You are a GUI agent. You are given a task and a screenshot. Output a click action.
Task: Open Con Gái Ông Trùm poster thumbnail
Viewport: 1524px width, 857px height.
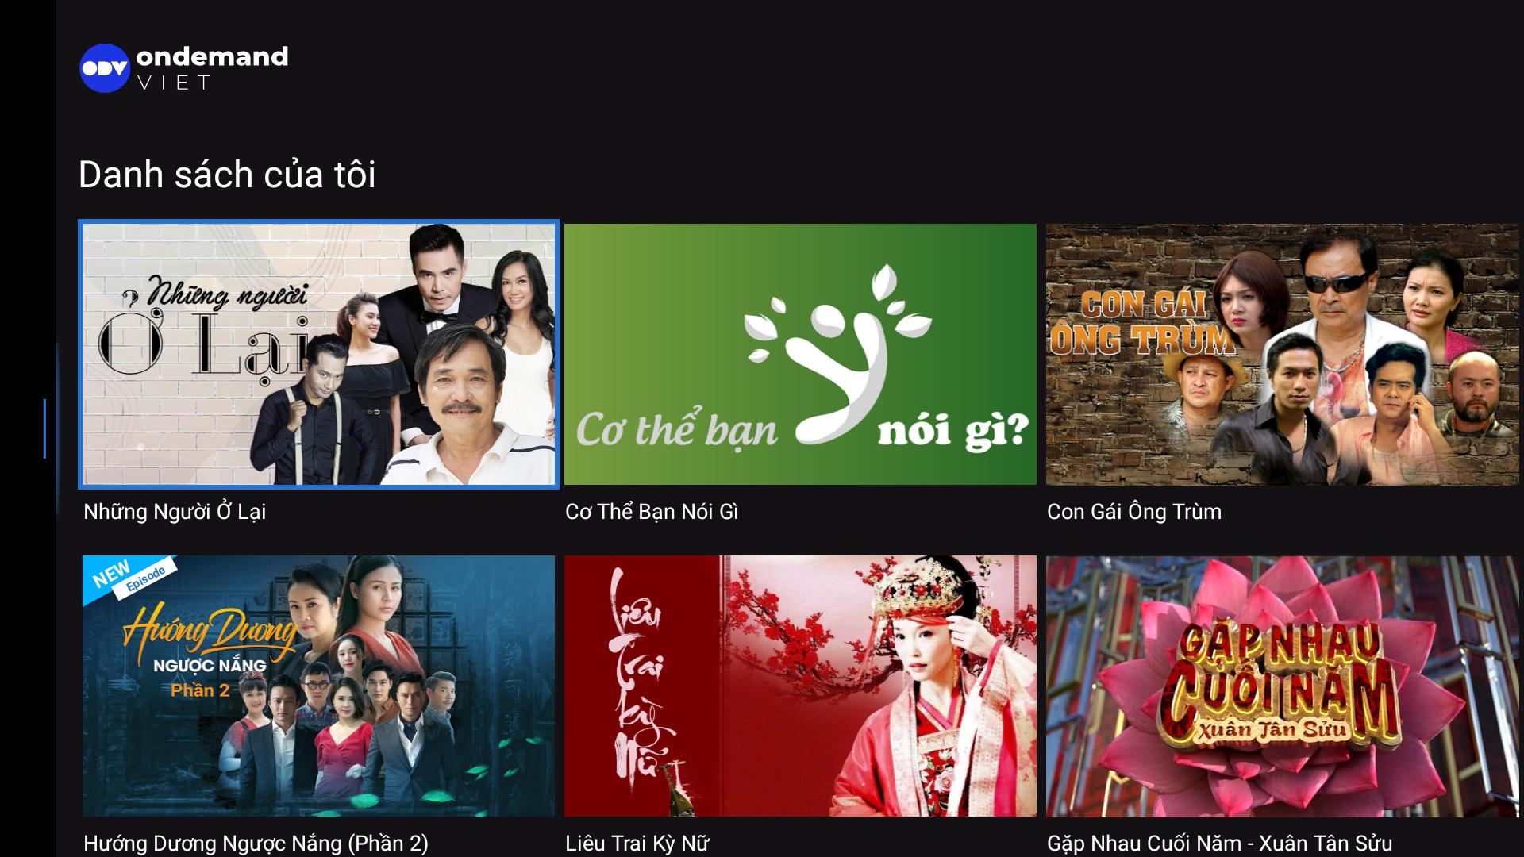point(1282,354)
